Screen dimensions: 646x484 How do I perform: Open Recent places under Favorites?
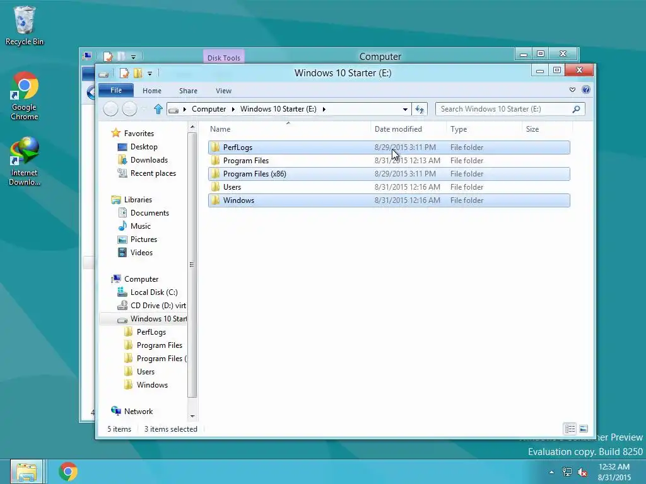coord(153,173)
